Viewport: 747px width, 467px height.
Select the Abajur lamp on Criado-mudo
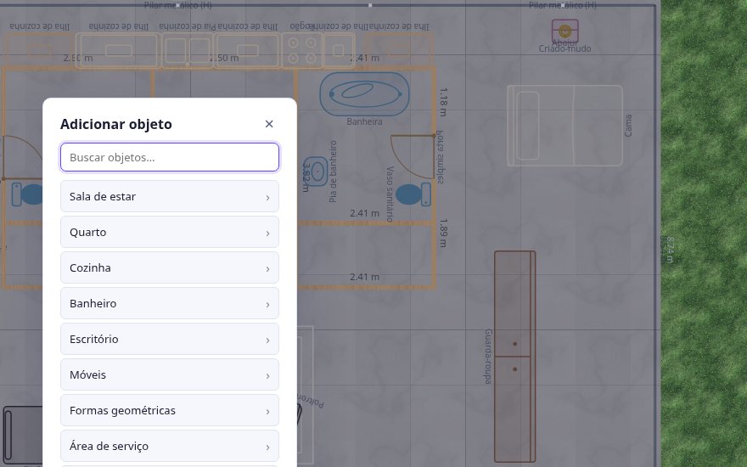pyautogui.click(x=565, y=31)
